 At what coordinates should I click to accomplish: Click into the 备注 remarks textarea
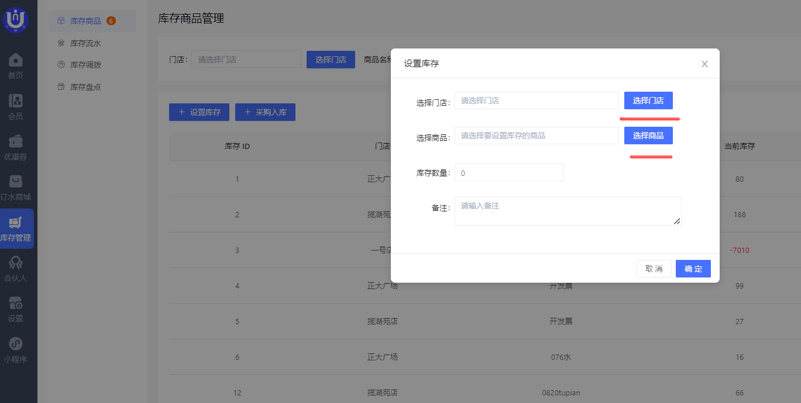[568, 211]
